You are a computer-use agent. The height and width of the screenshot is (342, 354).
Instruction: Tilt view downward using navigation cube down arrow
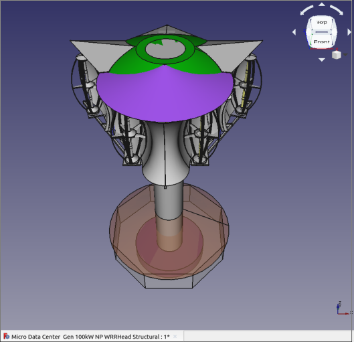point(322,60)
